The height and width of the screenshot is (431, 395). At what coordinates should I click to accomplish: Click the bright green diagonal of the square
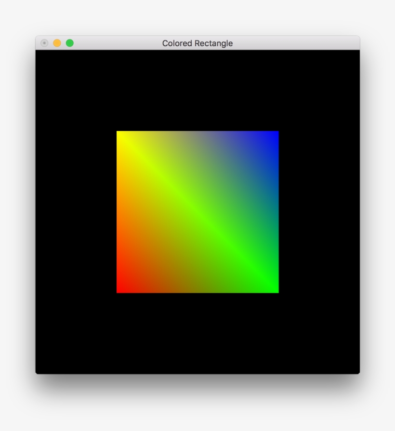point(207,222)
